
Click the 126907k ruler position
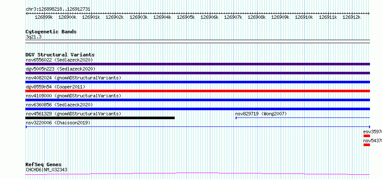[x=233, y=18]
